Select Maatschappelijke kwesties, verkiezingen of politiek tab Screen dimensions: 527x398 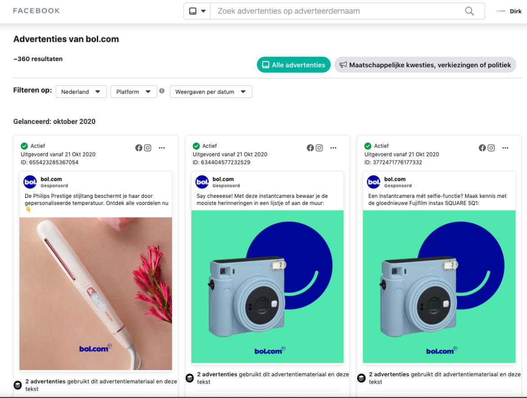(425, 64)
